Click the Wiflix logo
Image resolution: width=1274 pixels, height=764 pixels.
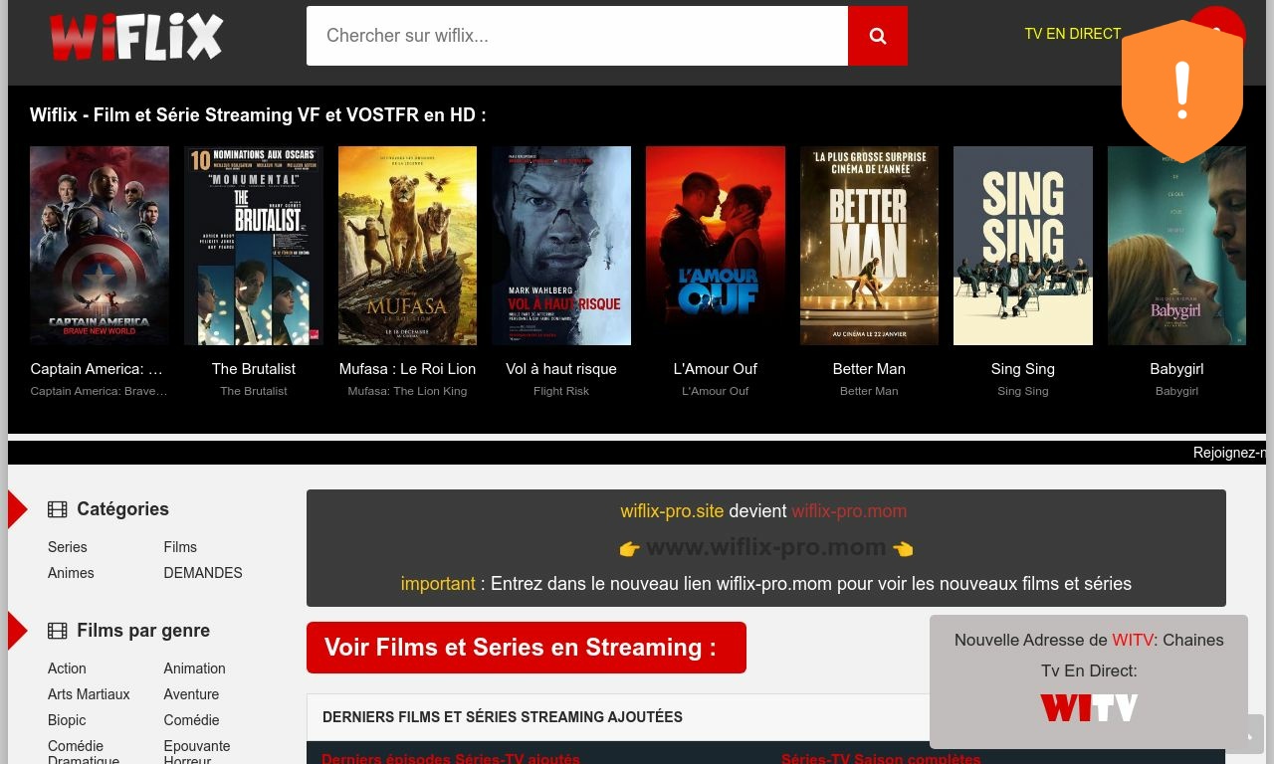pyautogui.click(x=136, y=37)
